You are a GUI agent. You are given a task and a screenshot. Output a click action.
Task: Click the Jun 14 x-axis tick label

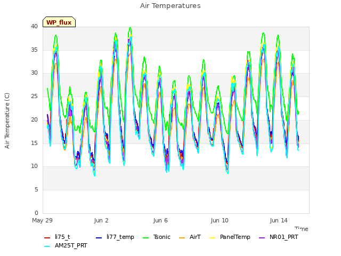pos(279,220)
